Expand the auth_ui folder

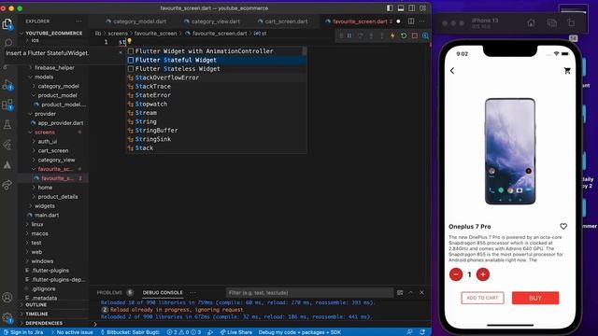click(x=48, y=141)
